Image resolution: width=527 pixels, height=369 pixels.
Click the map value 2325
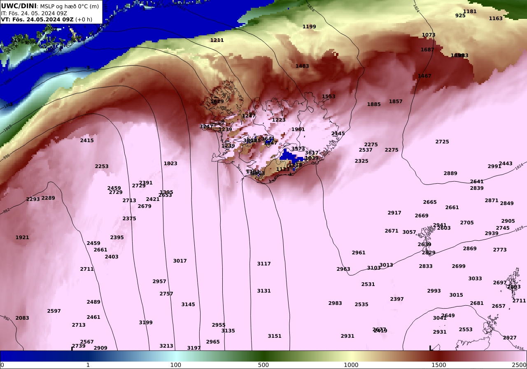point(361,161)
